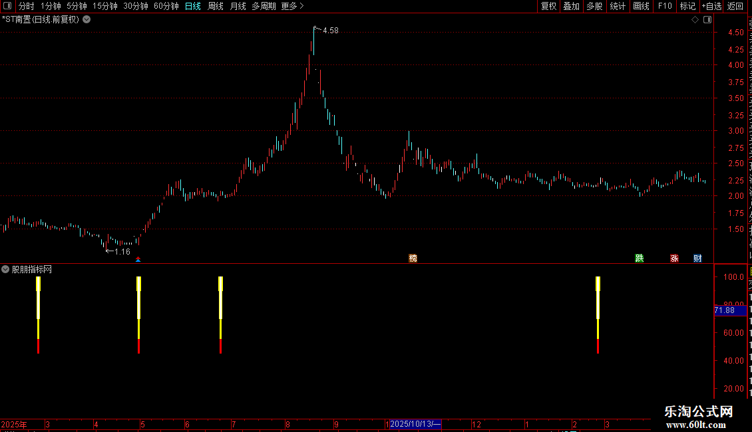Screen dimensions: 752x432
Task: Click month 12 on the time axis
Action: coord(476,424)
